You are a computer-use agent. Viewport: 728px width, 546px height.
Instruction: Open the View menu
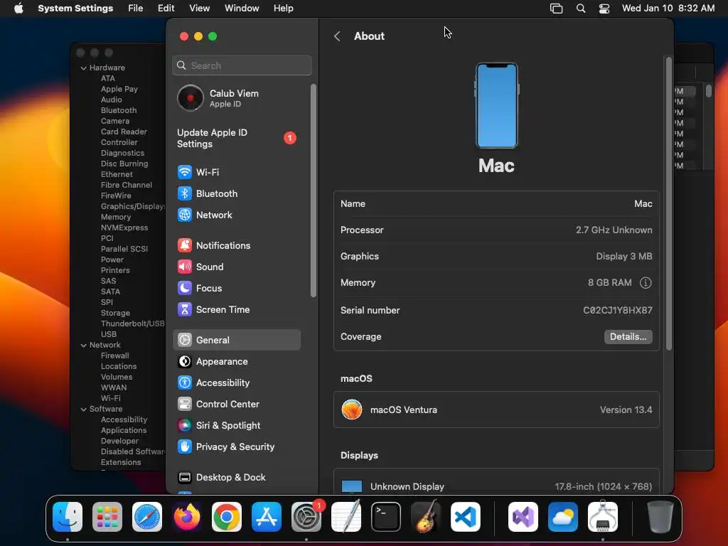tap(199, 8)
